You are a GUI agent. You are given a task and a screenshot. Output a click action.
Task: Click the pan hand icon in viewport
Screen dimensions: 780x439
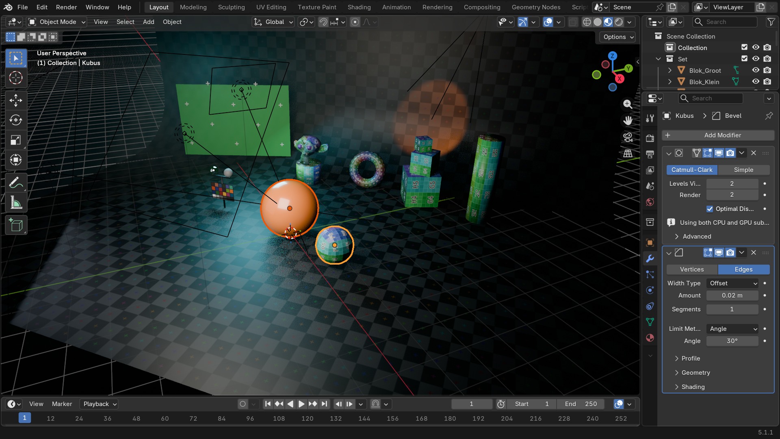[x=628, y=121]
